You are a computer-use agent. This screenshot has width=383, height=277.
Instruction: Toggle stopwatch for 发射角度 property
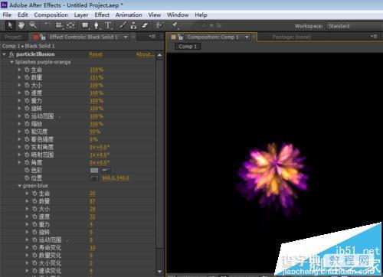pyautogui.click(x=27, y=147)
